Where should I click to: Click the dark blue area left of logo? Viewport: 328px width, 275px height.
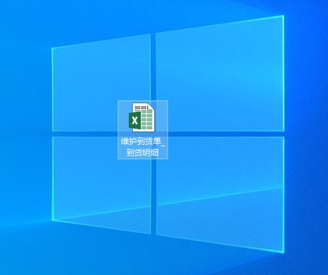click(x=25, y=134)
